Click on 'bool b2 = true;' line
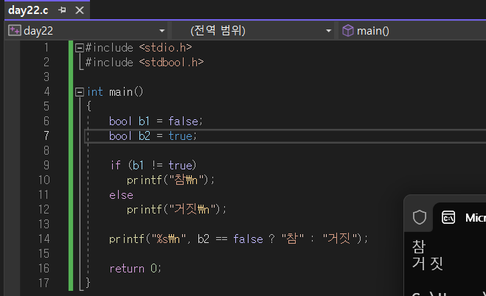This screenshot has width=486, height=296. 153,135
